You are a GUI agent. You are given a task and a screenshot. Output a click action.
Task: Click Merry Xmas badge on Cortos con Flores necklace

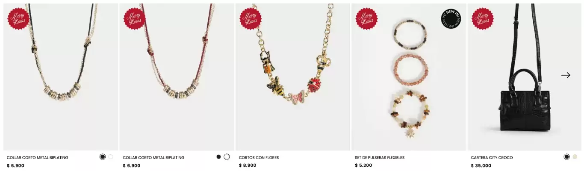click(251, 19)
